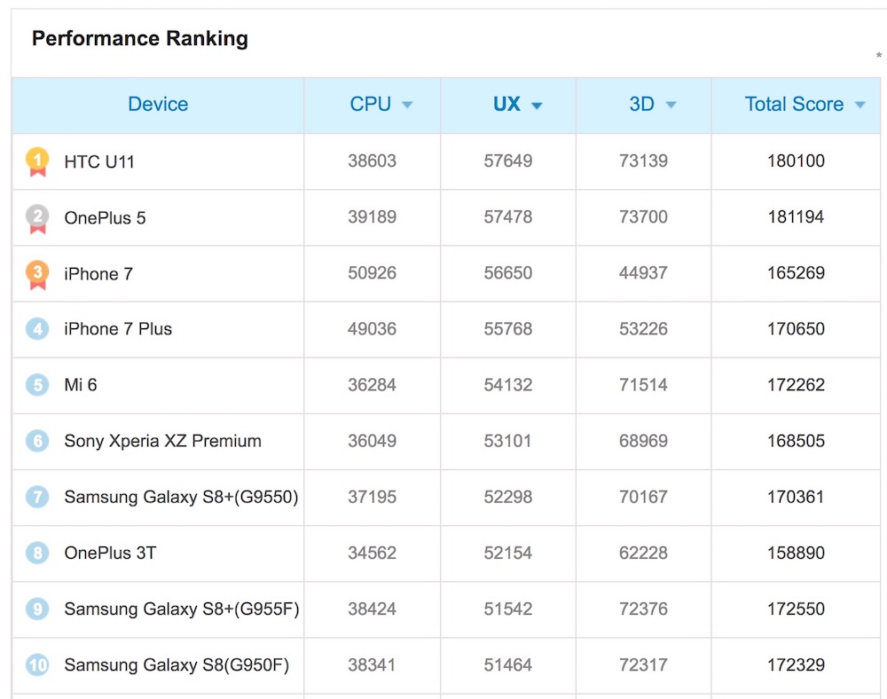Click the rank 4 badge icon
887x699 pixels.
click(37, 329)
